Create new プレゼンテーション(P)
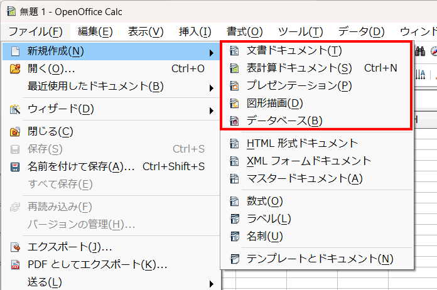 point(316,86)
